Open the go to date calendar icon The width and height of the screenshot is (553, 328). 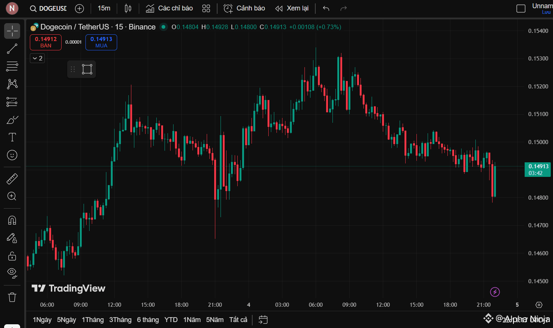point(263,320)
